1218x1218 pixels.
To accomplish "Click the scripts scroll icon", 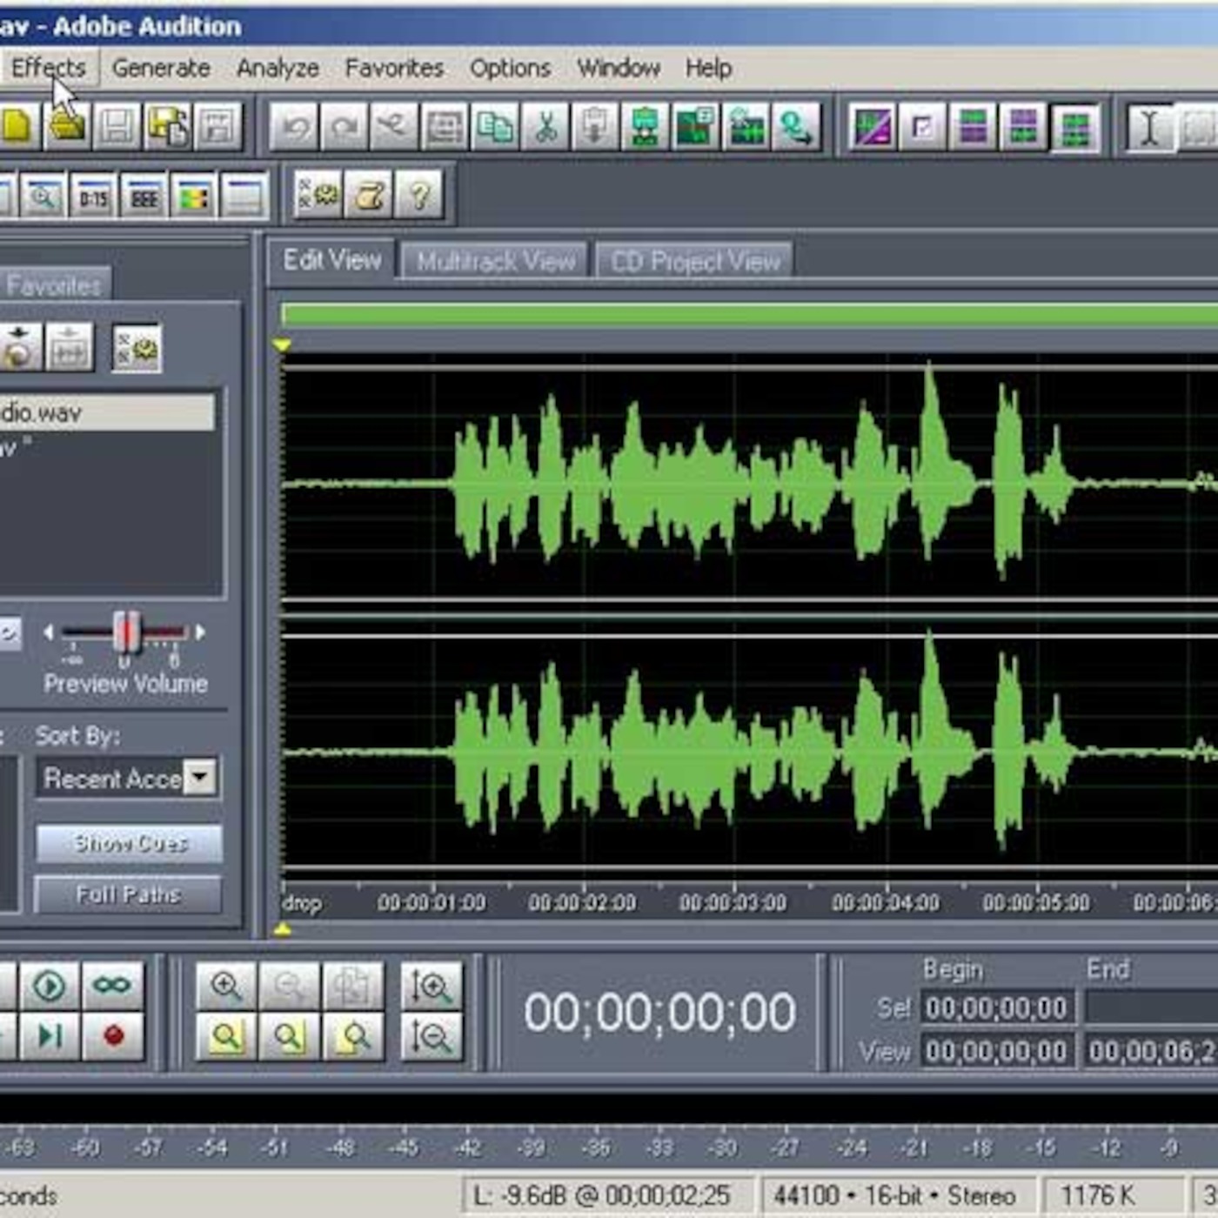I will 369,194.
